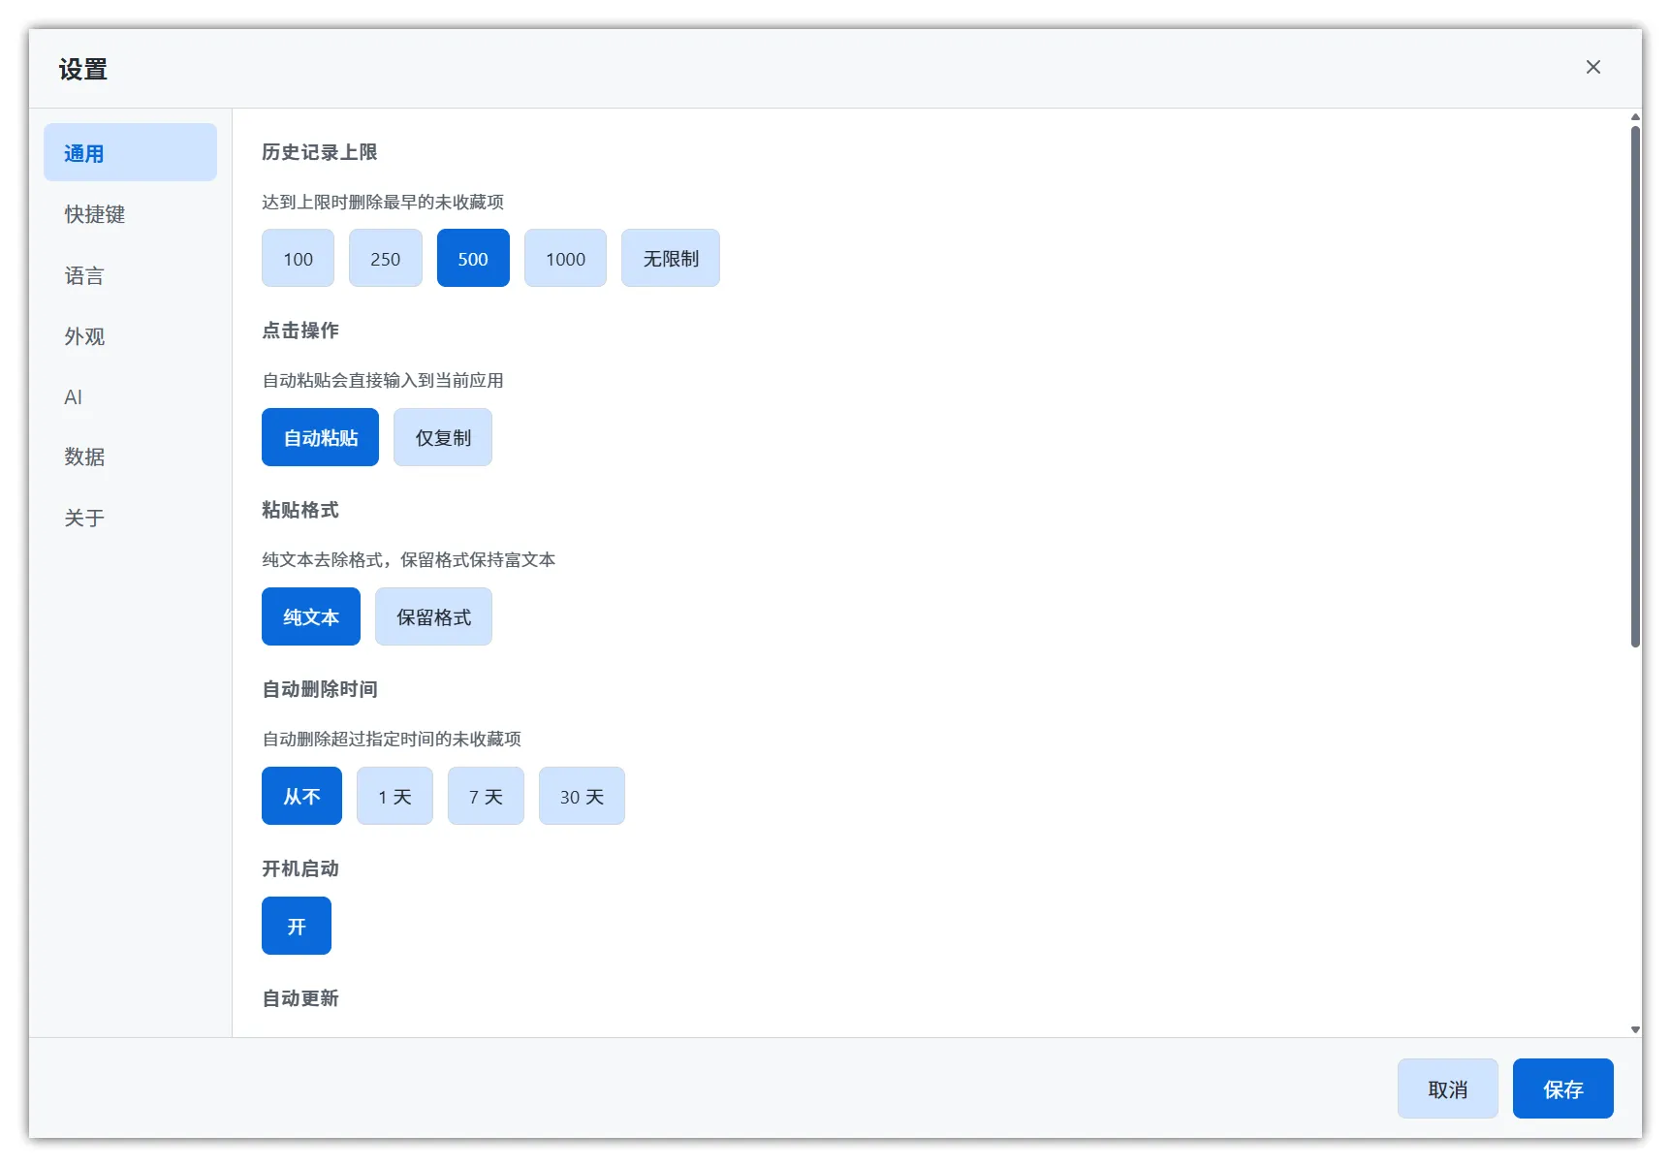Save settings with the 保存 button
Screen dimensions: 1671x1167
pyautogui.click(x=1562, y=1089)
